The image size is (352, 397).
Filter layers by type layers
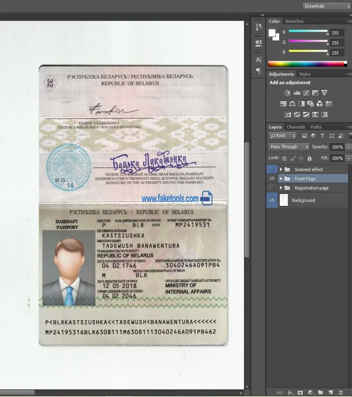pos(322,136)
